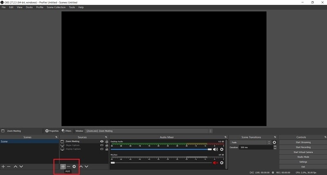The image size is (327, 175).
Task: Click the OBS logo in title bar
Action: [x=2, y=2]
